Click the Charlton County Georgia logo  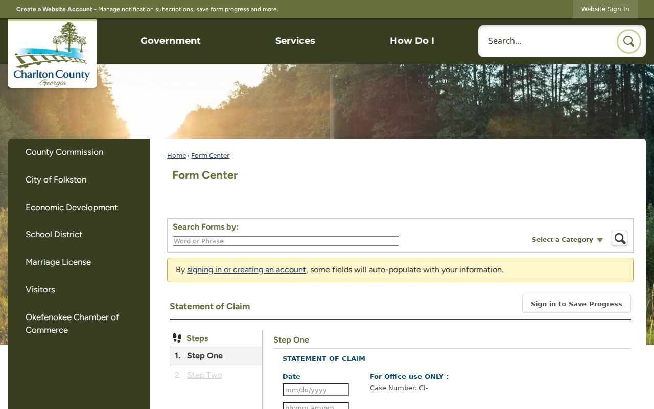[52, 54]
